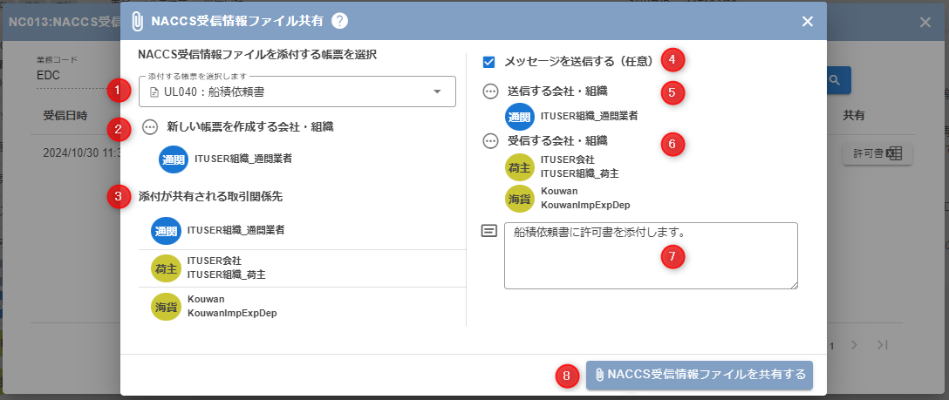949x400 pixels.
Task: Click the message icon left of the text area
Action: 489,231
